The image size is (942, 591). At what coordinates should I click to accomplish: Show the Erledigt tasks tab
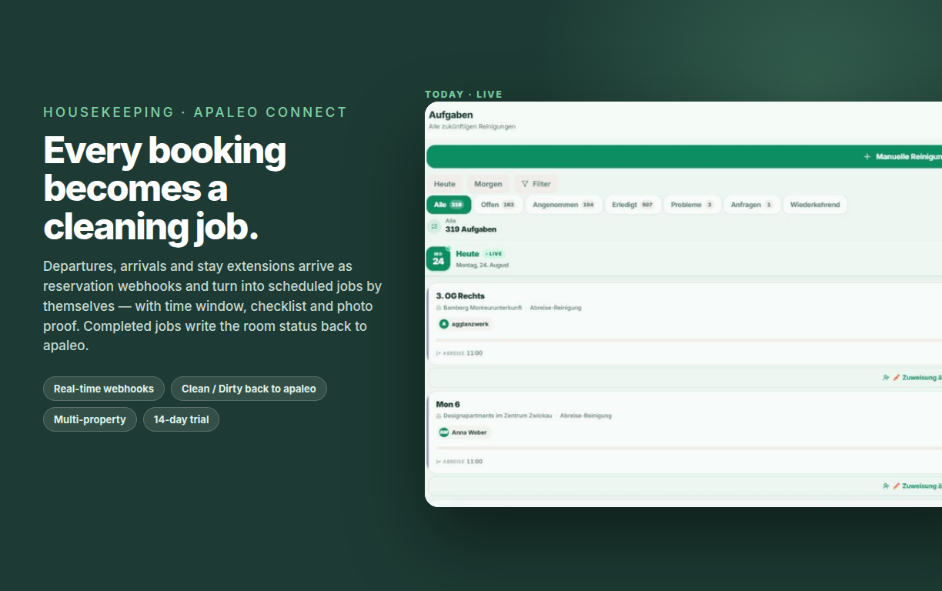[x=633, y=205]
